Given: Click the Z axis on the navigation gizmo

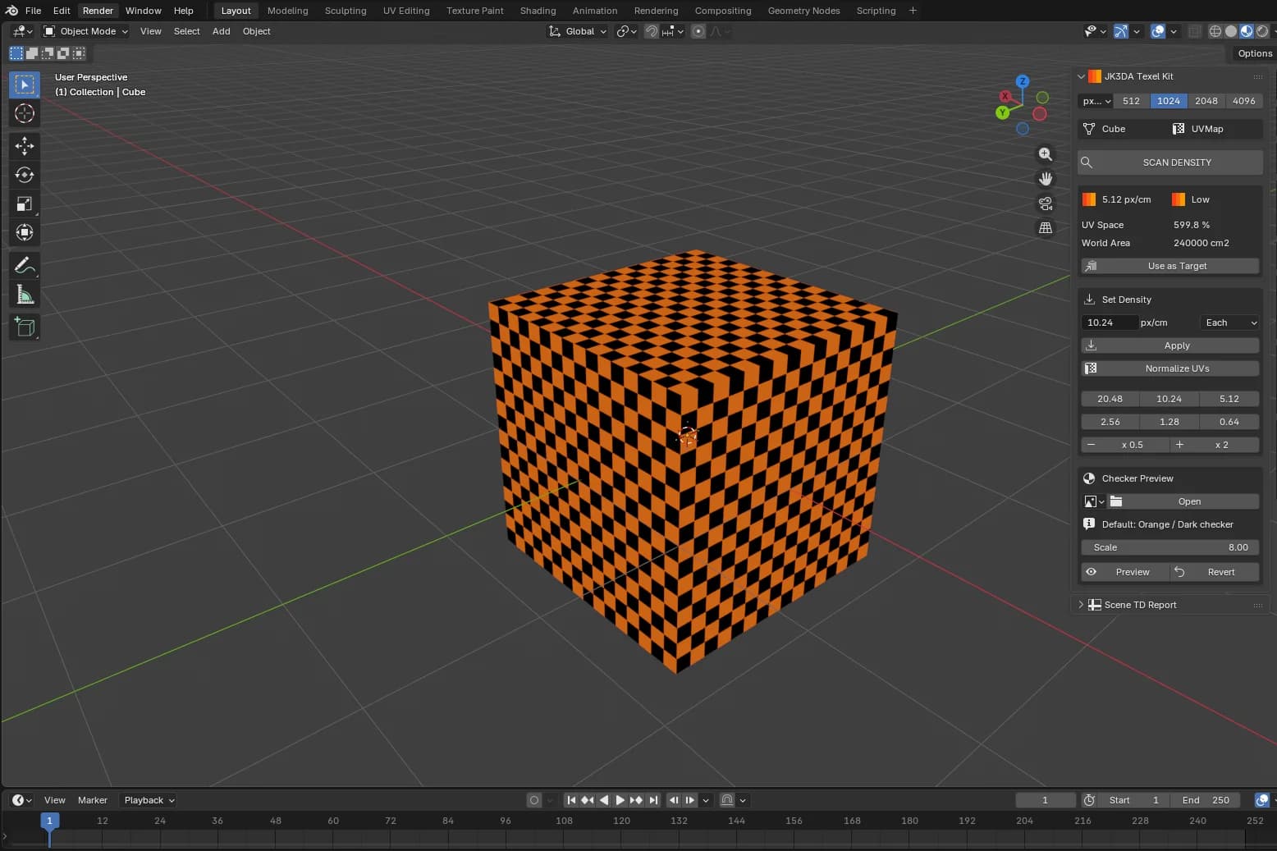Looking at the screenshot, I should pyautogui.click(x=1023, y=81).
